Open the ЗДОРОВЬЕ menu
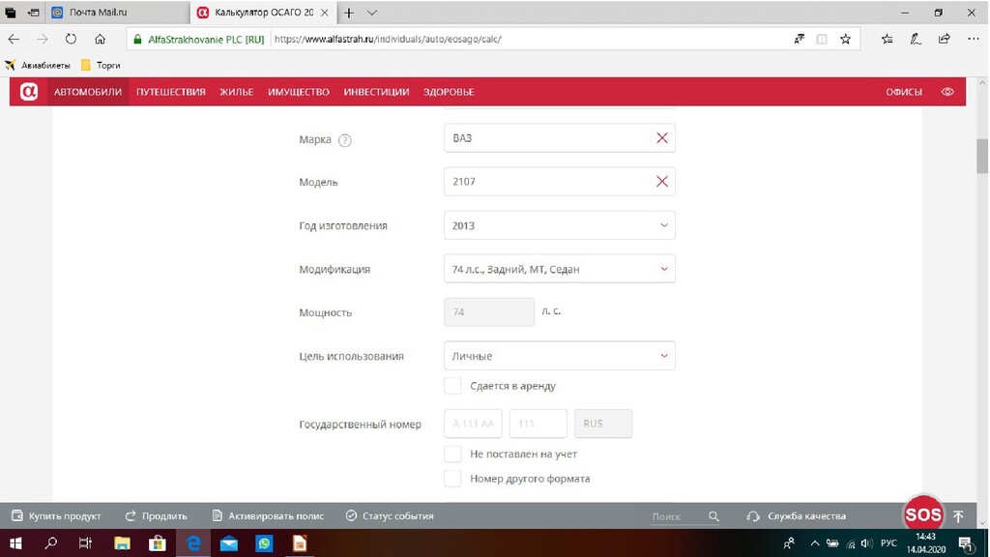This screenshot has width=990, height=557. coord(449,92)
